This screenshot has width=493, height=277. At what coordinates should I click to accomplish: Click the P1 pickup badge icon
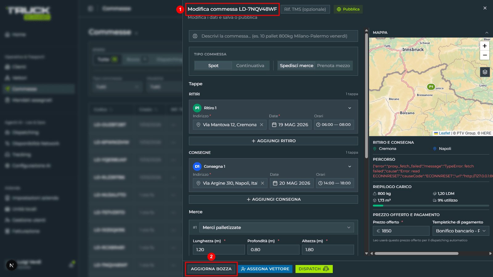pos(197,108)
